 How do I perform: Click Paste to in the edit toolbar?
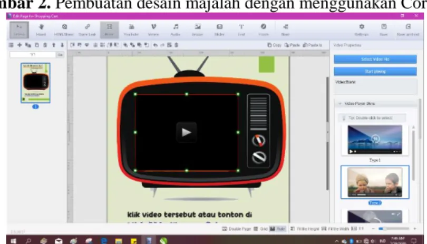(x=313, y=45)
